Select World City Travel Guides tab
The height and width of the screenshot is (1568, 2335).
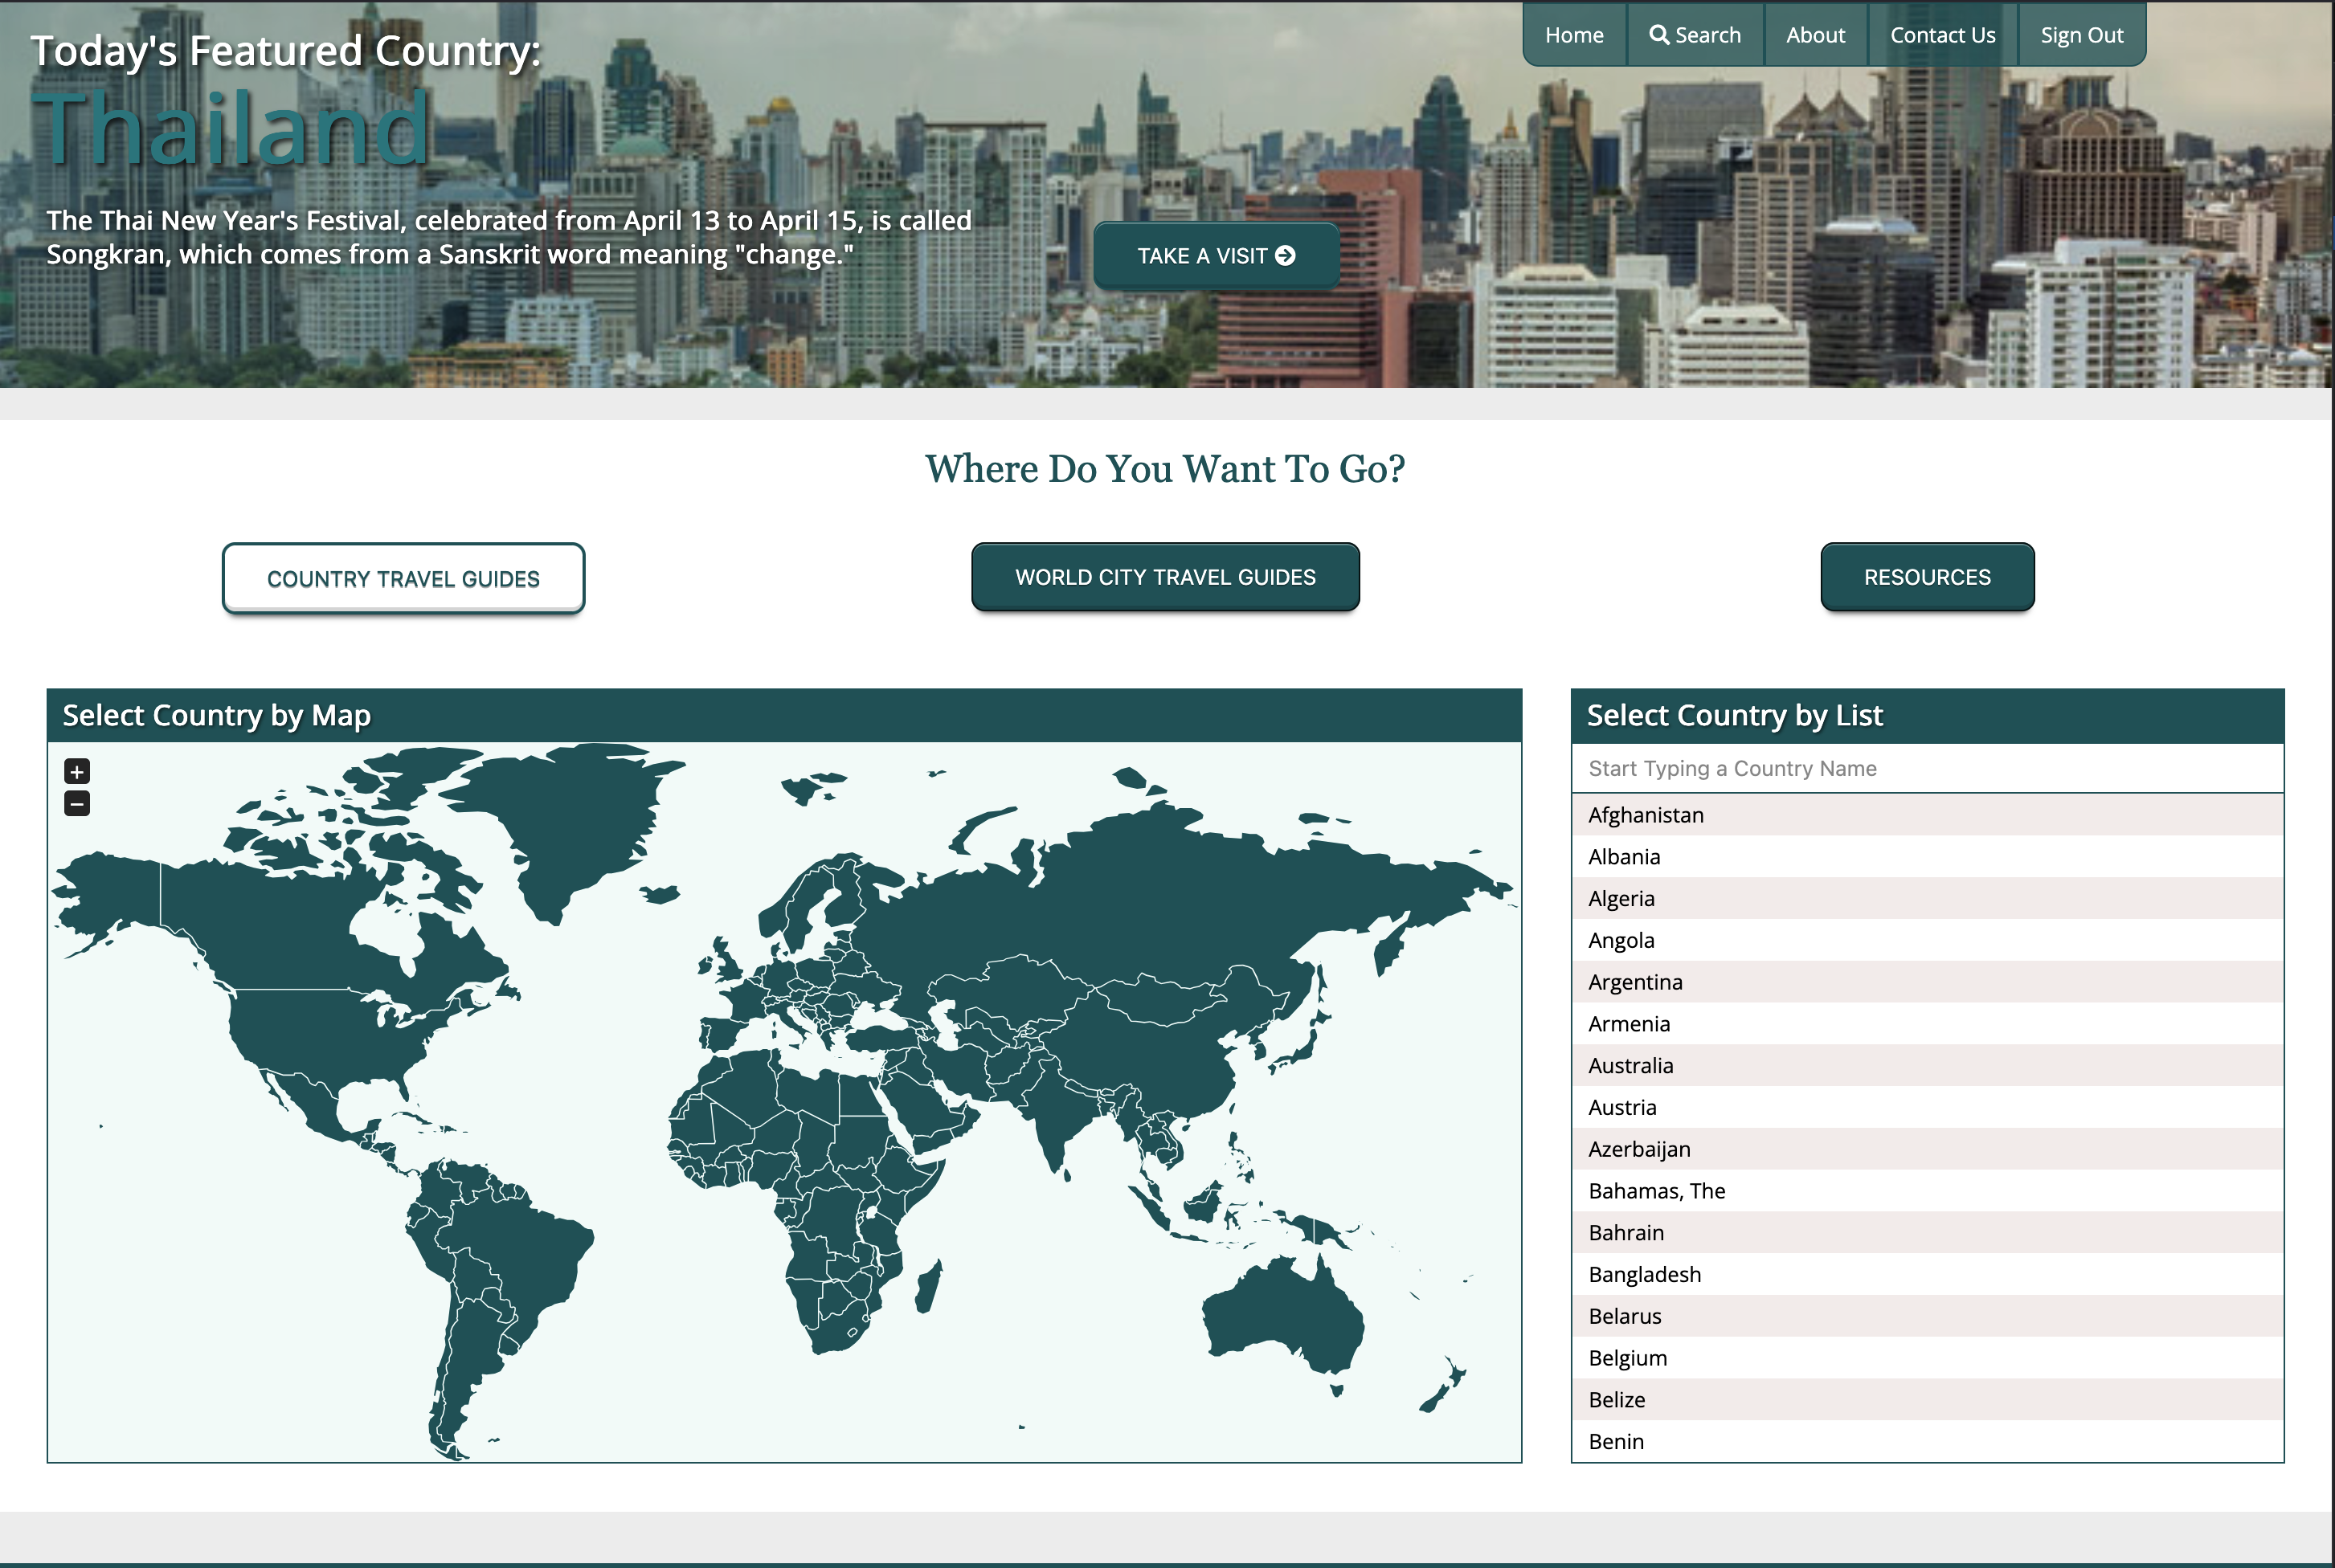[x=1165, y=577]
